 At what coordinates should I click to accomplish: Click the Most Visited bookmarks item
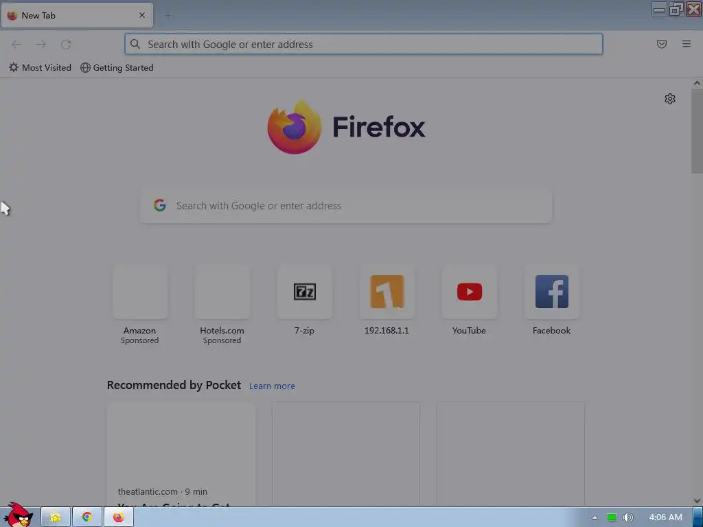pos(40,68)
